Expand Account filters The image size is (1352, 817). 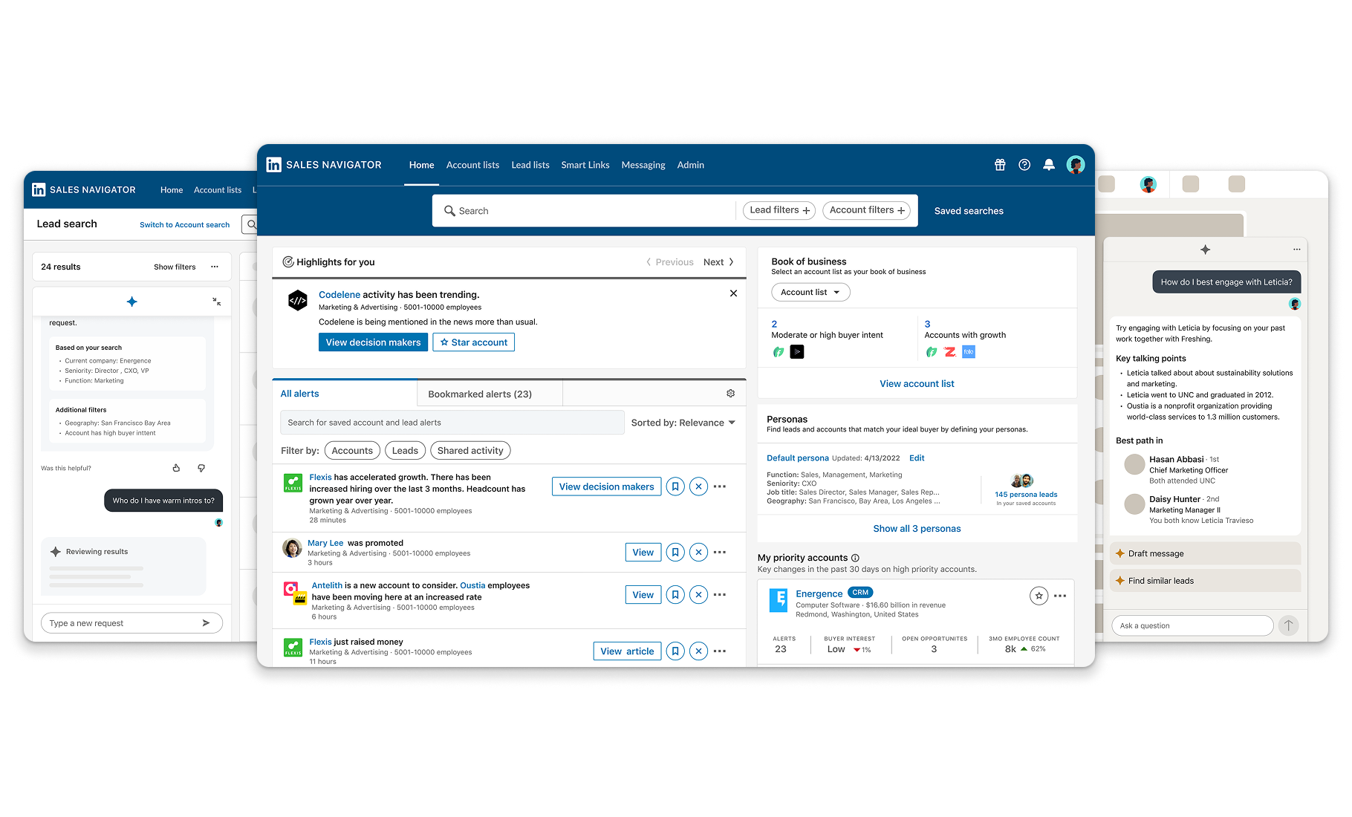click(x=867, y=210)
